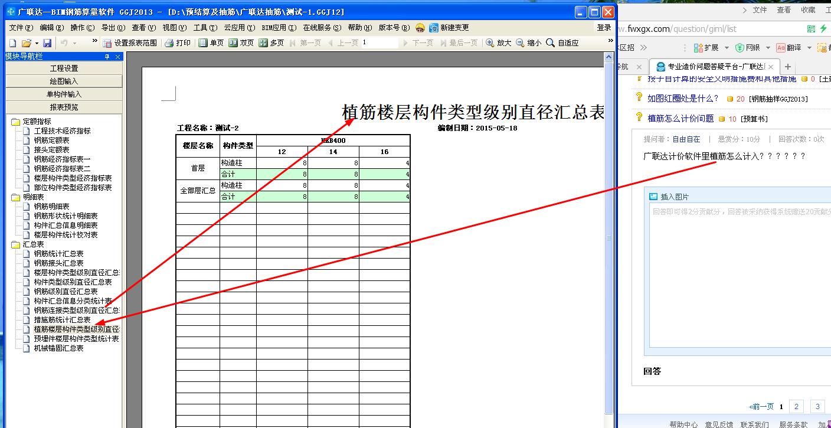Click the new file icon in toolbar
This screenshot has width=831, height=428.
(12, 43)
